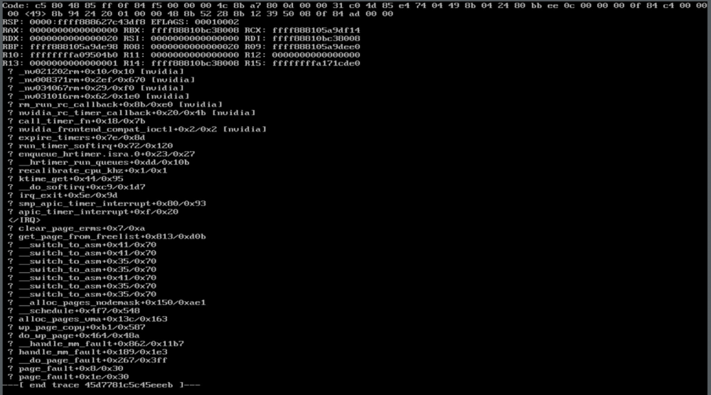
Task: Select the _nv008371rm+0x2ef/0x670 trace line
Action: pos(101,80)
